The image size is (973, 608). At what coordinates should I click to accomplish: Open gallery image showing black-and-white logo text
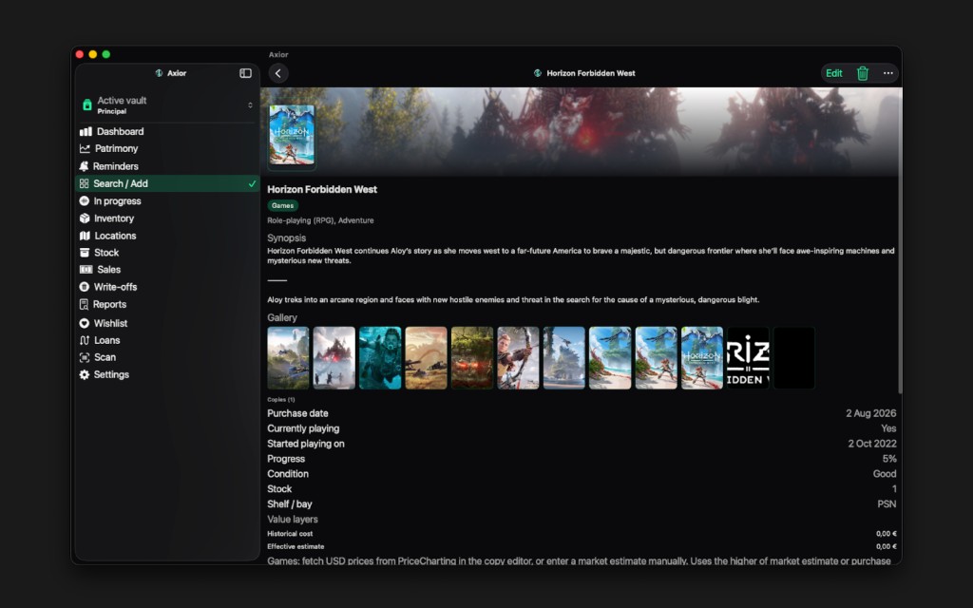pyautogui.click(x=748, y=358)
